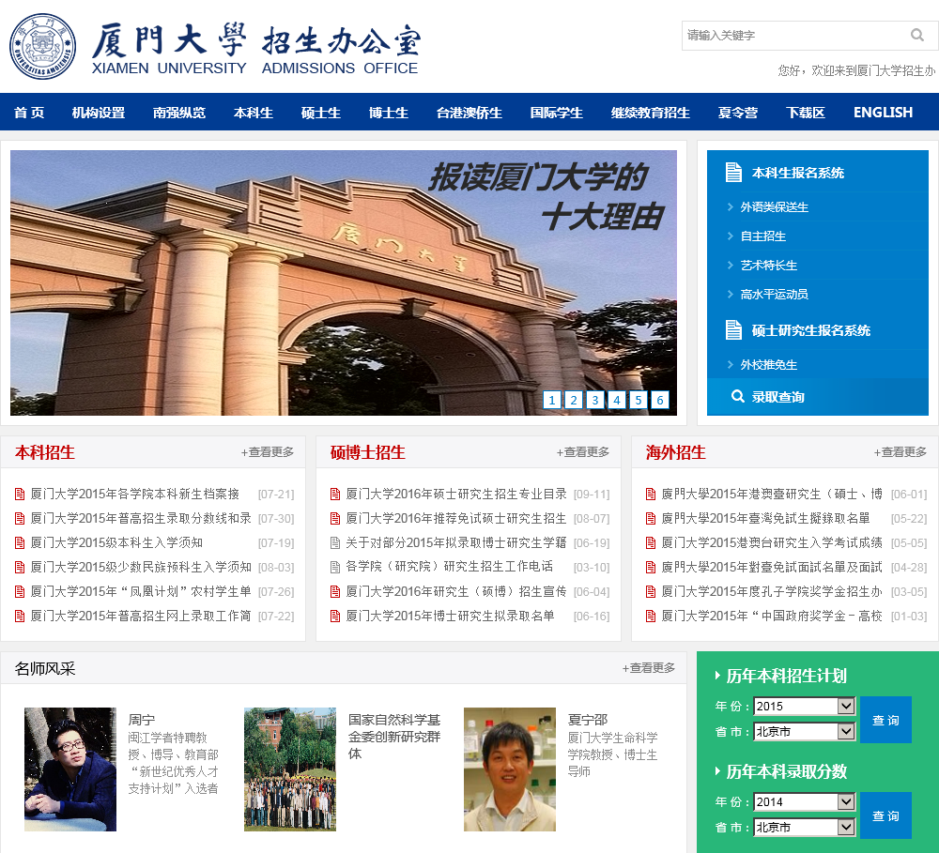The image size is (939, 853).
Task: Show banner slide 1
Action: pos(552,400)
